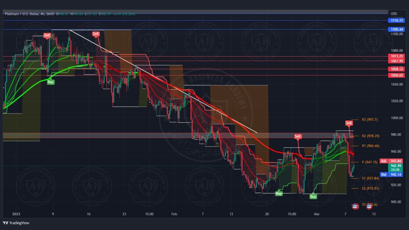Click the leftmost Sell signal marker
Image resolution: width=409 pixels, height=230 pixels.
tap(47, 35)
